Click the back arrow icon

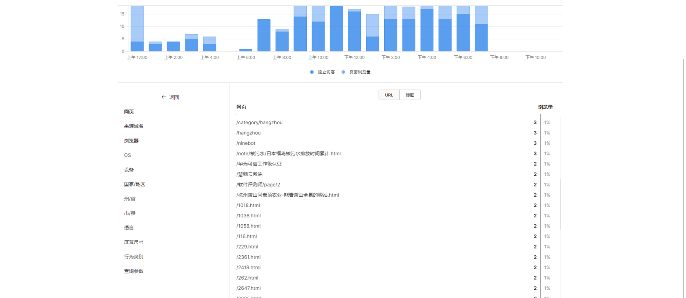coord(163,97)
